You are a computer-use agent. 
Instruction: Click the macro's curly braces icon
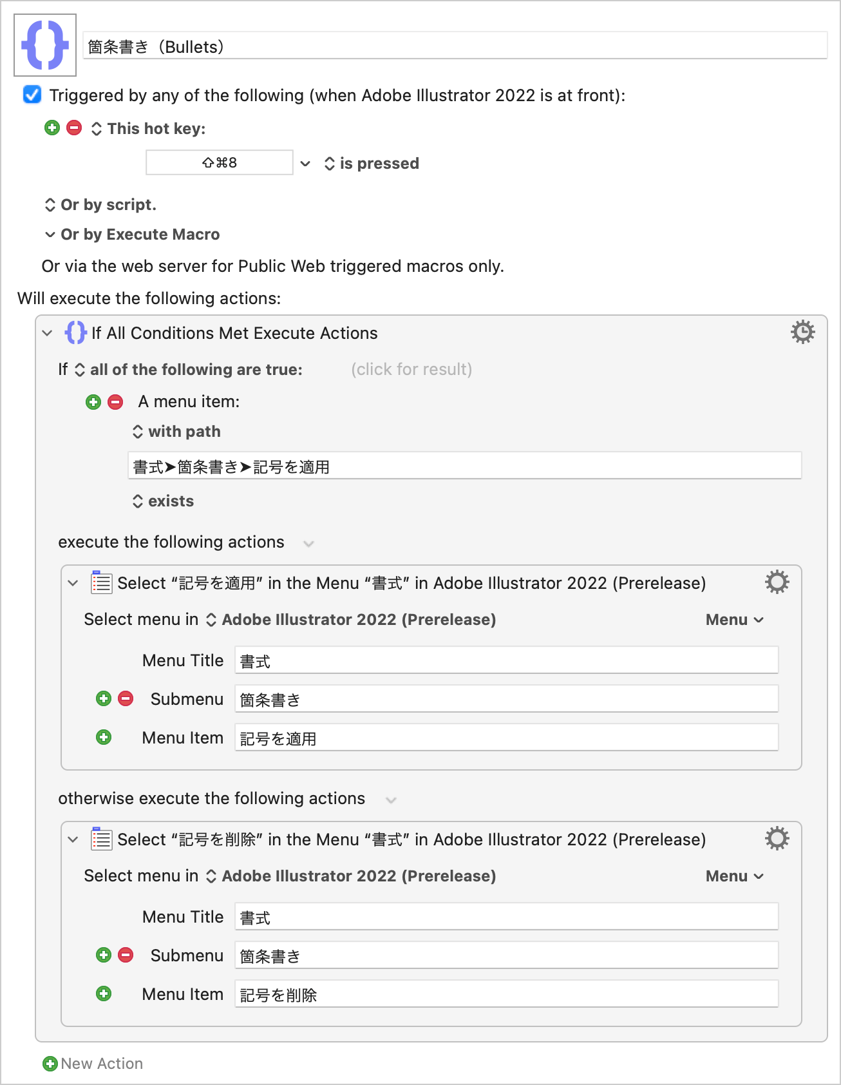(x=45, y=45)
